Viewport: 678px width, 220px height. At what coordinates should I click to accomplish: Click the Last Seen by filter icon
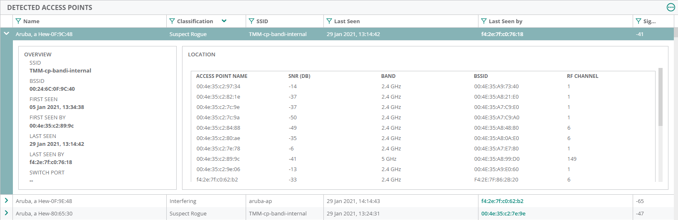tap(484, 21)
